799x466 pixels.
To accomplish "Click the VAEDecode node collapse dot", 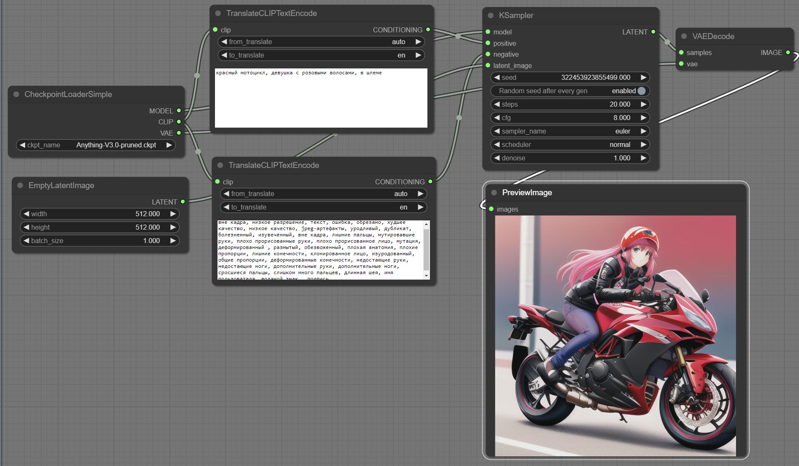I will tap(684, 37).
